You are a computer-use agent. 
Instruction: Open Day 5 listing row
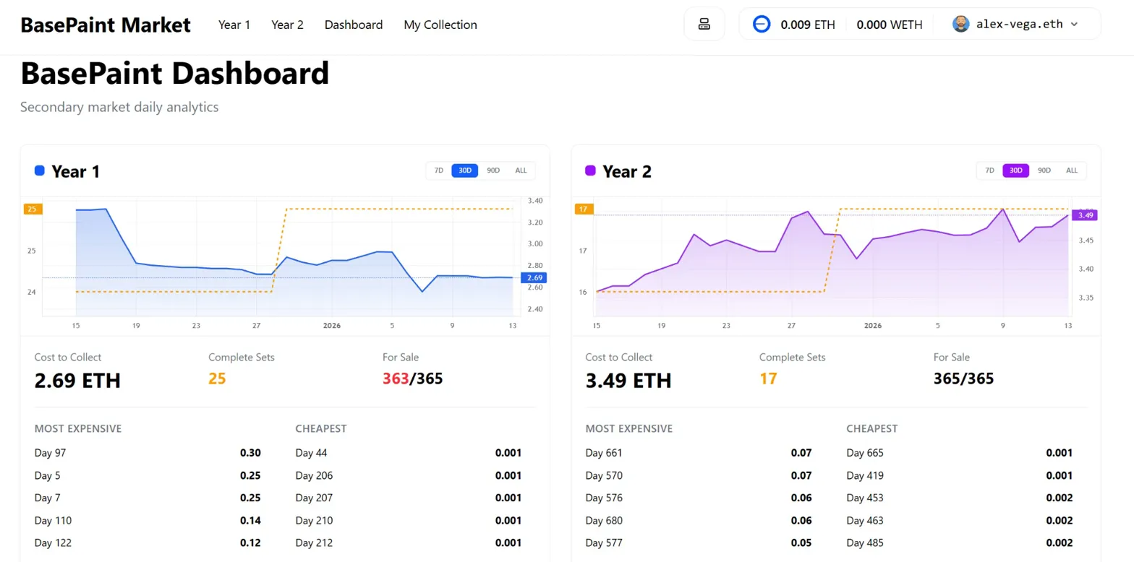[x=148, y=475]
